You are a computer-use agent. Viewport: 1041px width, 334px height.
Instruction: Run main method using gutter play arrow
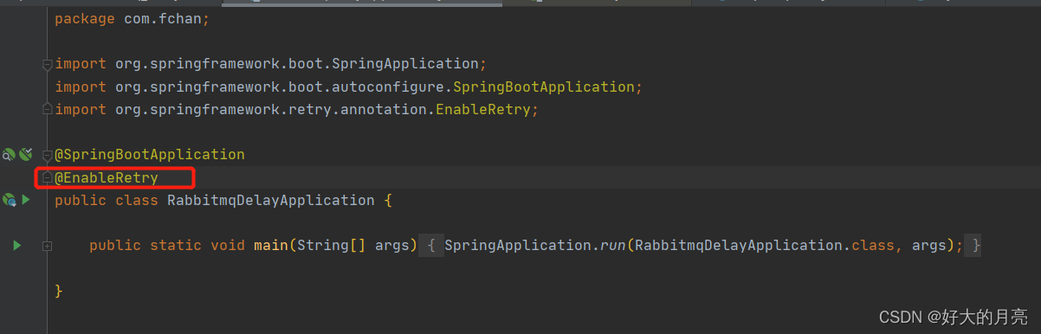[16, 246]
